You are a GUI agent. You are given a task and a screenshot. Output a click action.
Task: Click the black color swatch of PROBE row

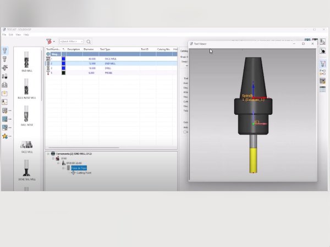[64, 73]
